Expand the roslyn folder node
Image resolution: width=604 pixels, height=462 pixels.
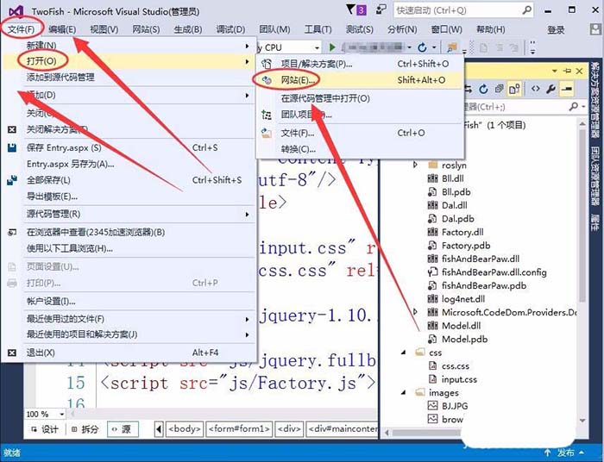pyautogui.click(x=415, y=165)
